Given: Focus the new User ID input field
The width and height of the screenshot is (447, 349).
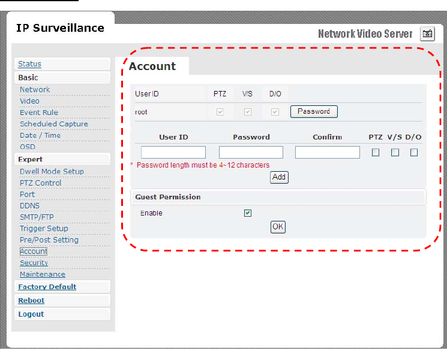Looking at the screenshot, I should (x=173, y=152).
